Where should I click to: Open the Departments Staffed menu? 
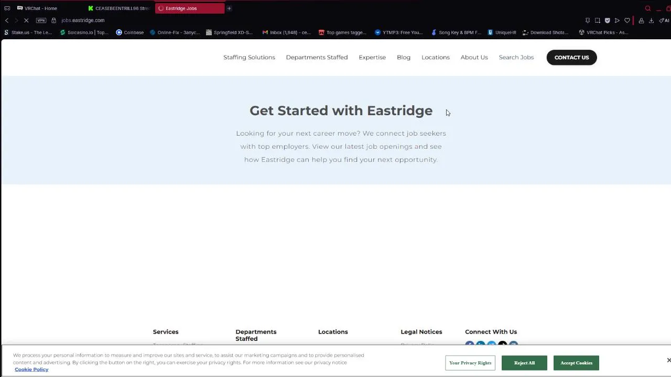tap(317, 58)
